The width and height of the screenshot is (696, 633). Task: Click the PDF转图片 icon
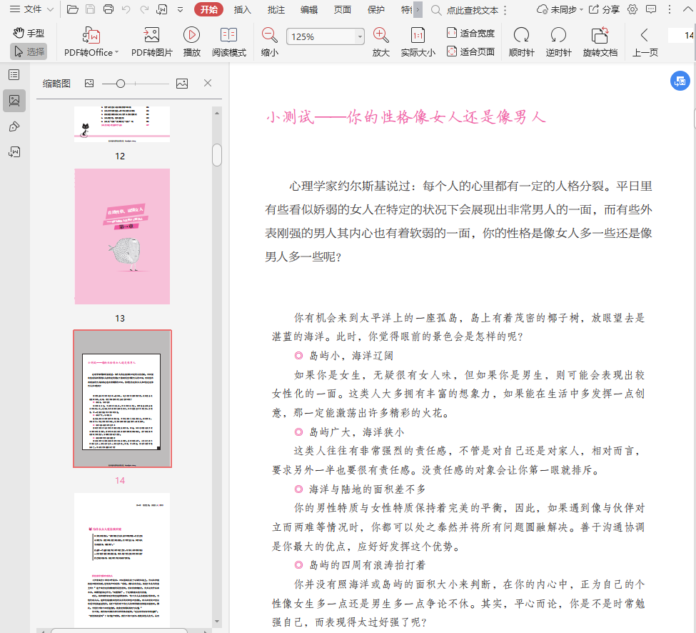coord(151,36)
